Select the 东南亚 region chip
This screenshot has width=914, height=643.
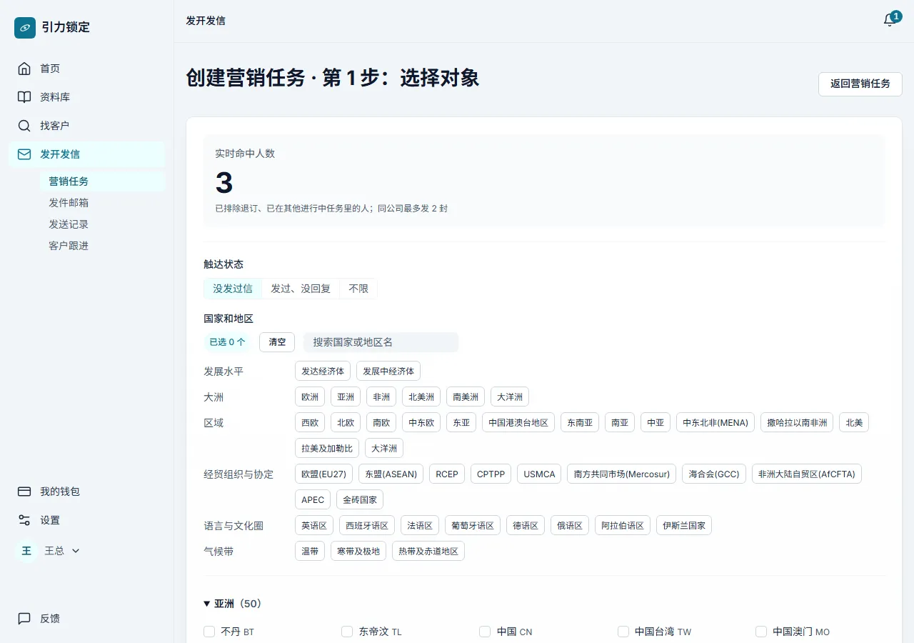[x=580, y=423]
